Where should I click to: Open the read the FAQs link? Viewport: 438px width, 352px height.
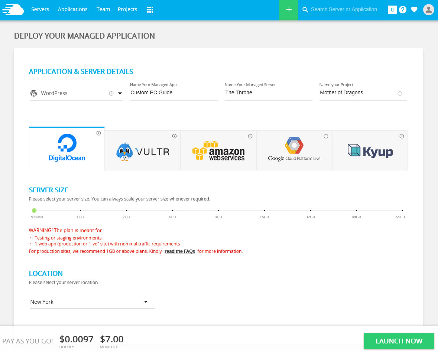tap(180, 251)
